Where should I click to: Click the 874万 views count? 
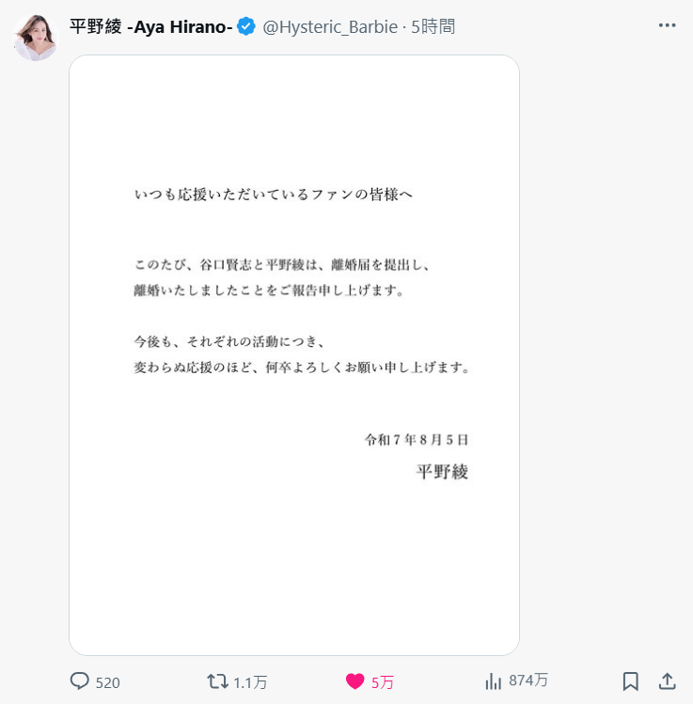click(528, 681)
